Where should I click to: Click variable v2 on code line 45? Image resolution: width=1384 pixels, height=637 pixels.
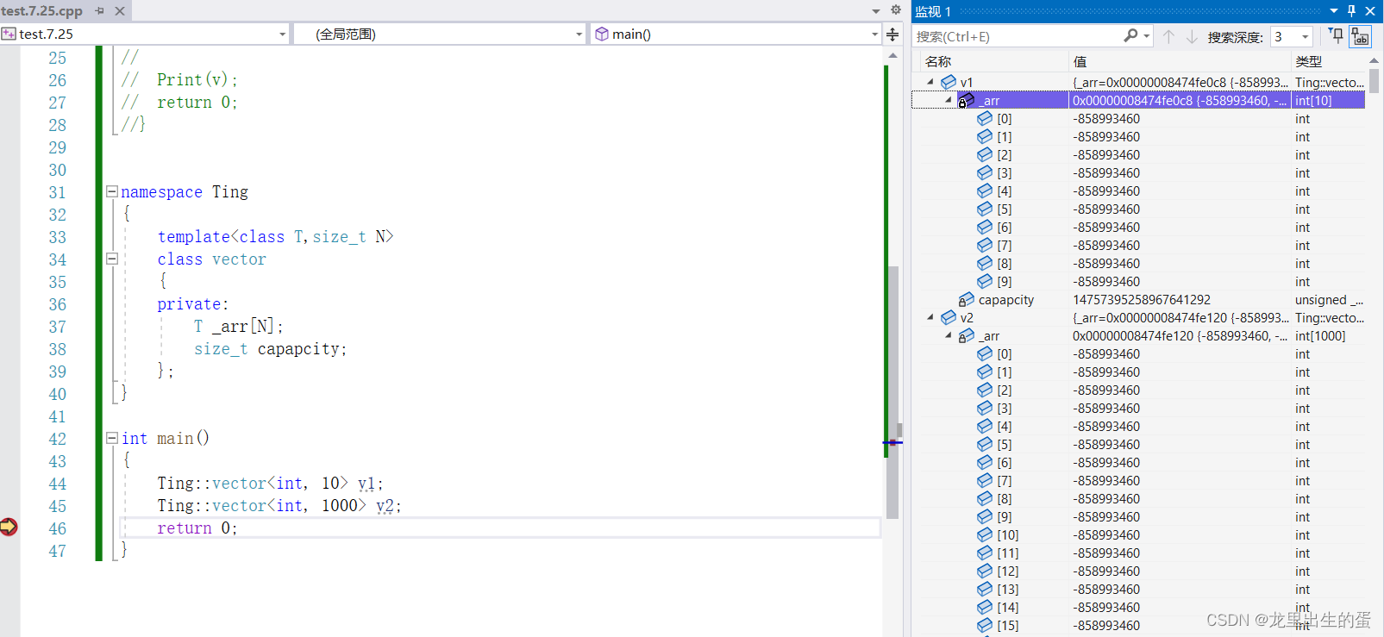pos(385,506)
